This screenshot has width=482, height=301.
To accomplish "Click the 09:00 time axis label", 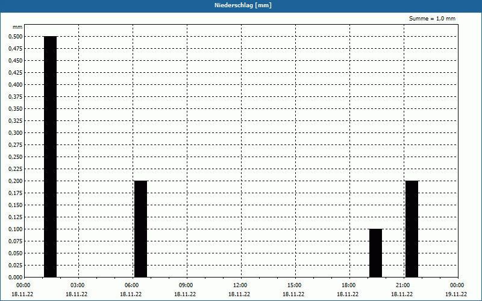I will click(x=186, y=285).
